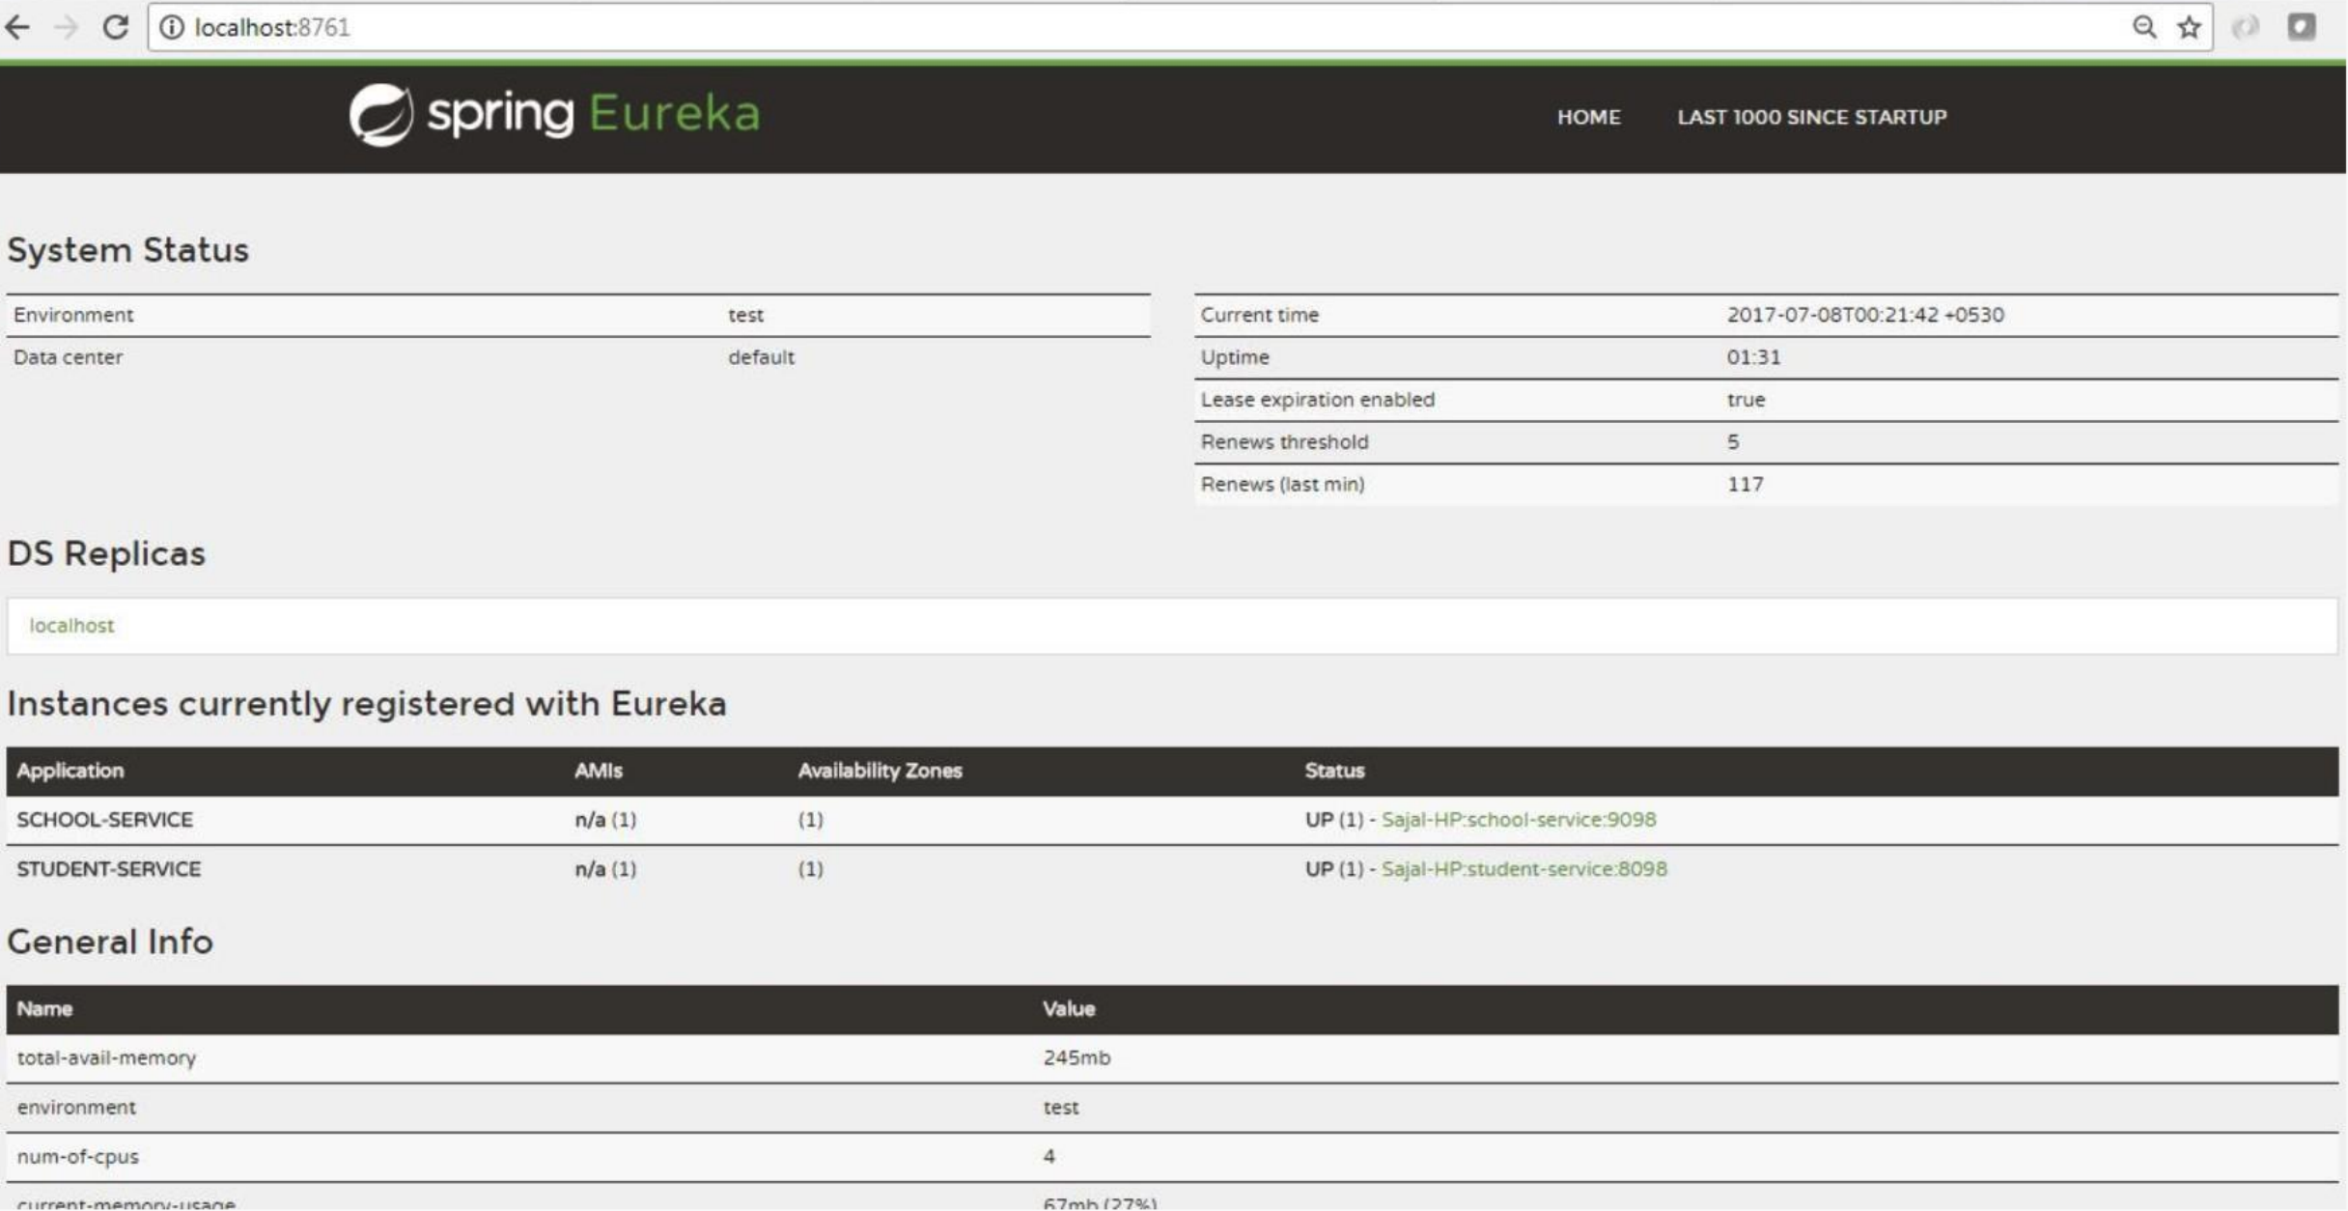Image resolution: width=2348 pixels, height=1211 pixels.
Task: Click the rightmost browser extension icon
Action: (2302, 27)
